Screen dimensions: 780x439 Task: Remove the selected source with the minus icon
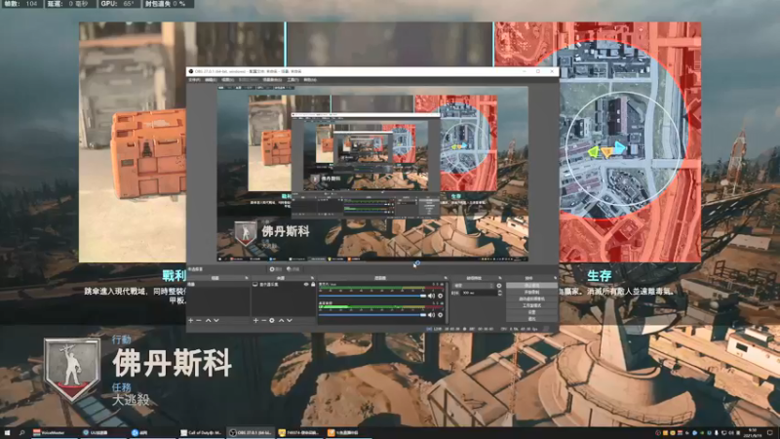click(x=263, y=321)
